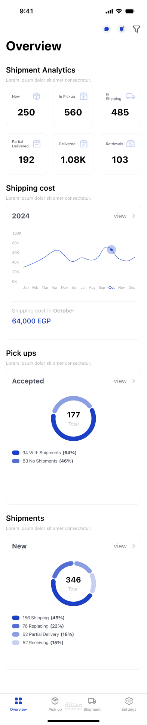Select the Receiving legend color swatch

point(16,643)
